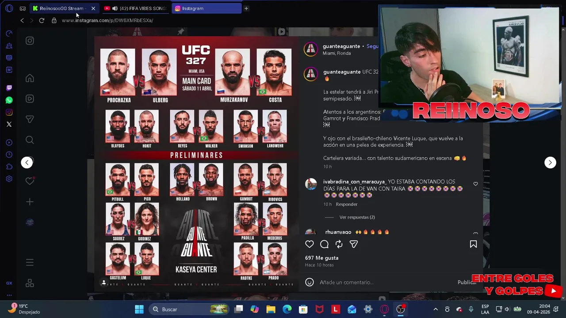
Task: Like ivabradina_con_maracuya_ comment
Action: [x=475, y=184]
